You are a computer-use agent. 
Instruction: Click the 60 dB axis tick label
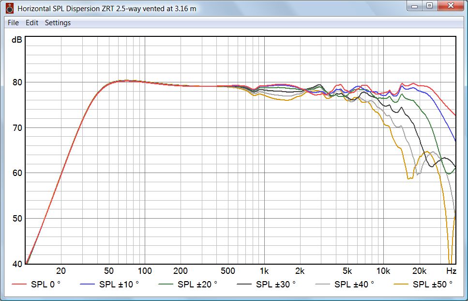[17, 173]
